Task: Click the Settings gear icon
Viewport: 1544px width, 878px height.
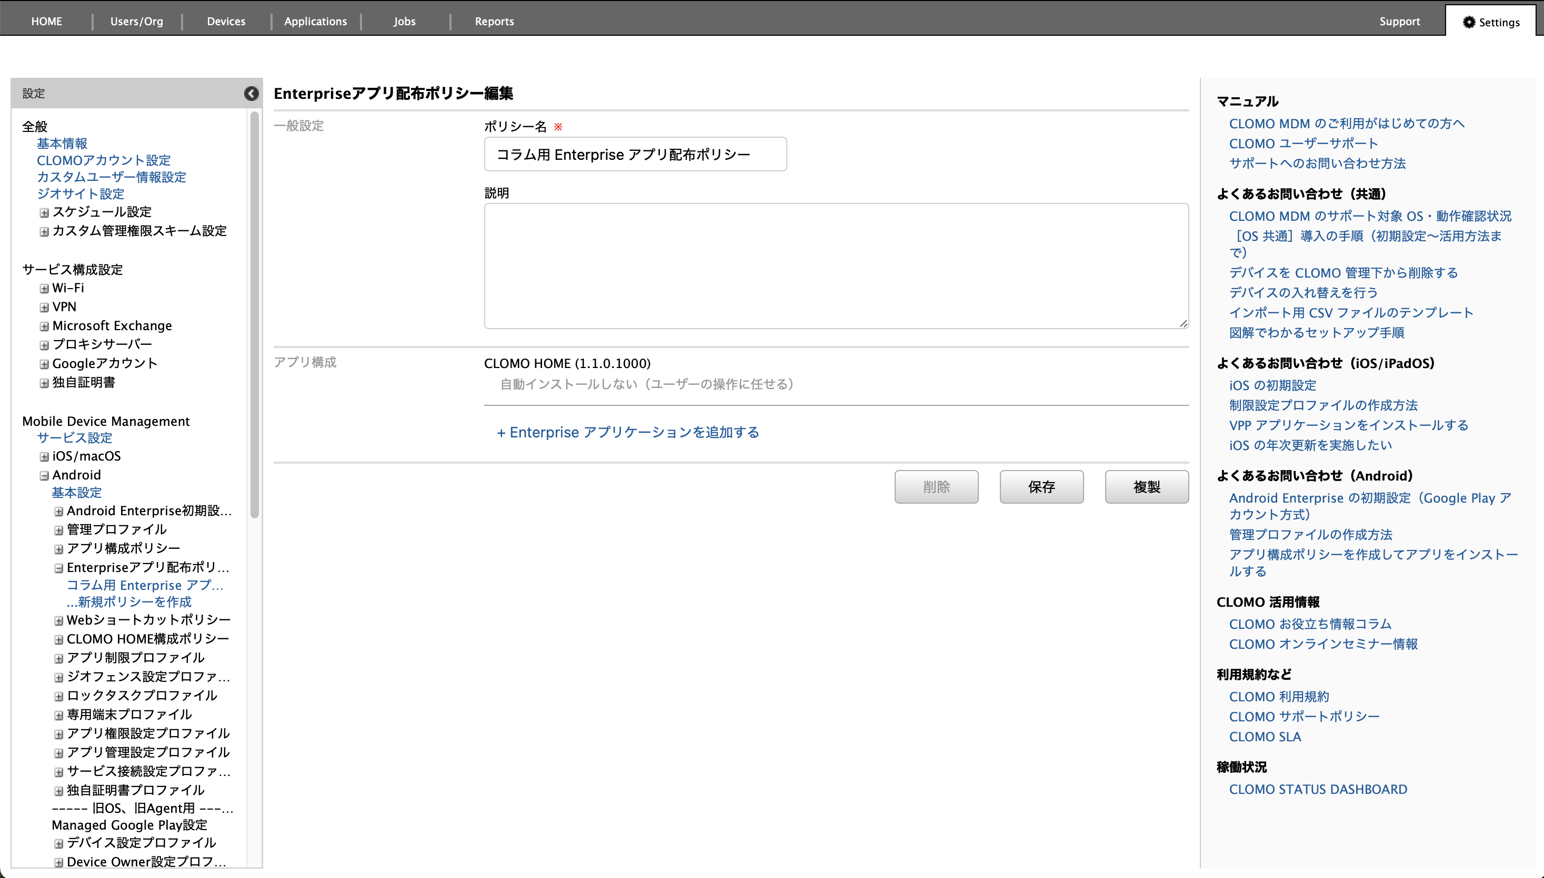Action: point(1469,22)
